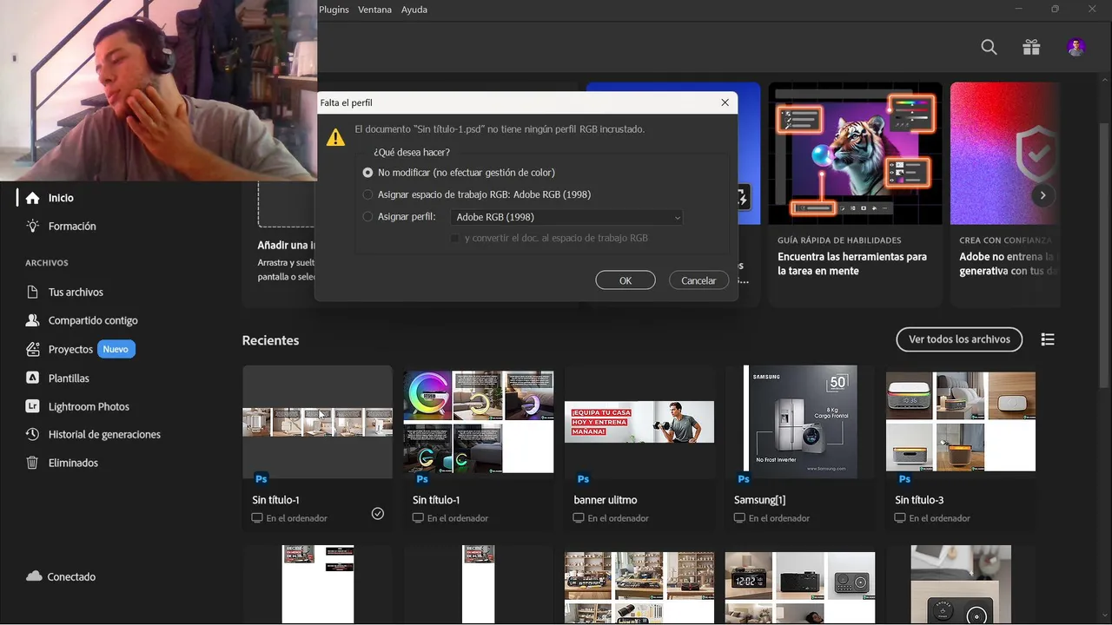This screenshot has height=625, width=1112.
Task: Click the Tus archivos file icon
Action: [33, 293]
